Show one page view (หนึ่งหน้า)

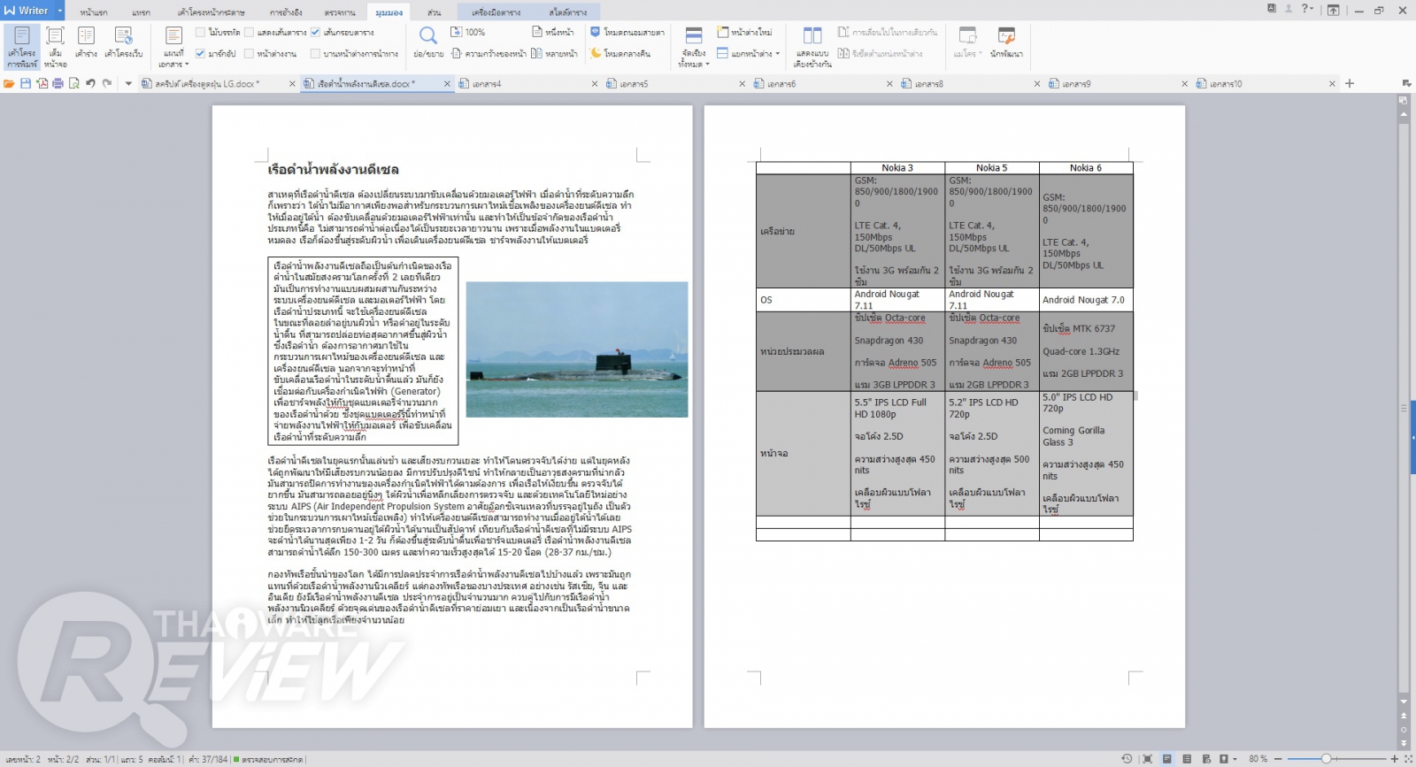click(553, 32)
